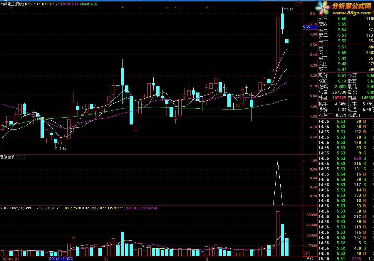
Task: Click the VOLUME: 257030.69 value
Action: (73, 208)
